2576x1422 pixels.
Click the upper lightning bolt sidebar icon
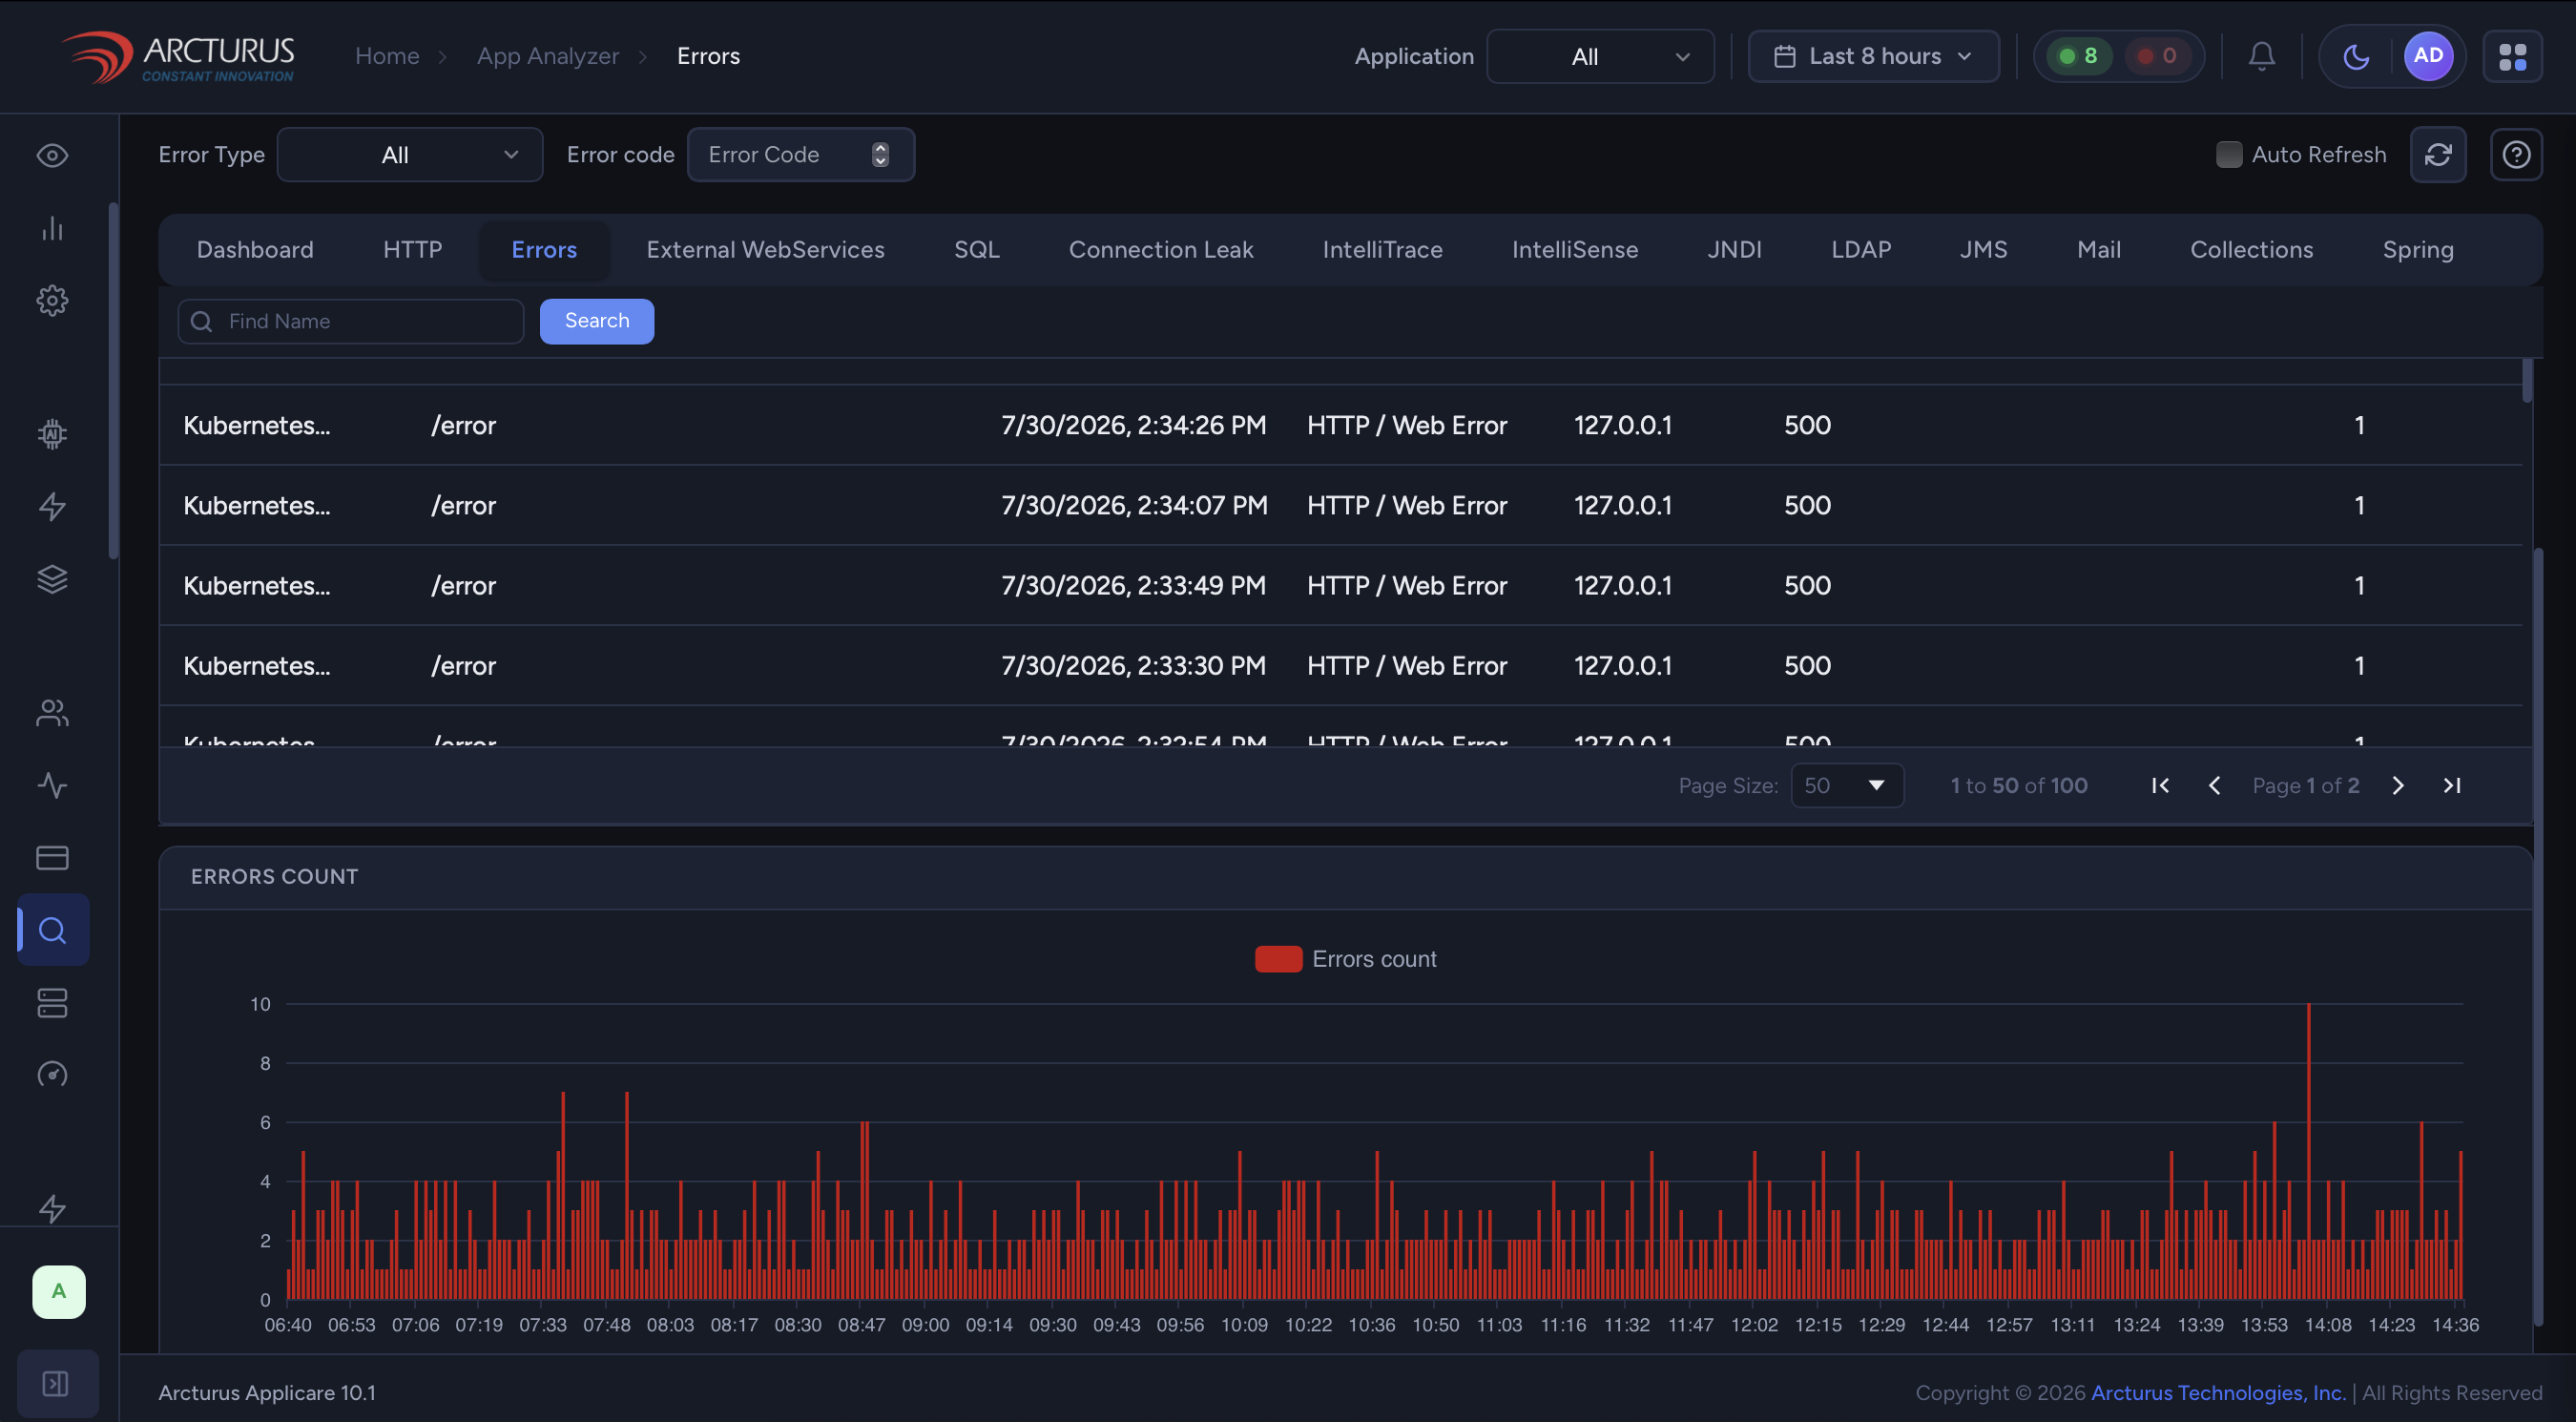[x=52, y=506]
